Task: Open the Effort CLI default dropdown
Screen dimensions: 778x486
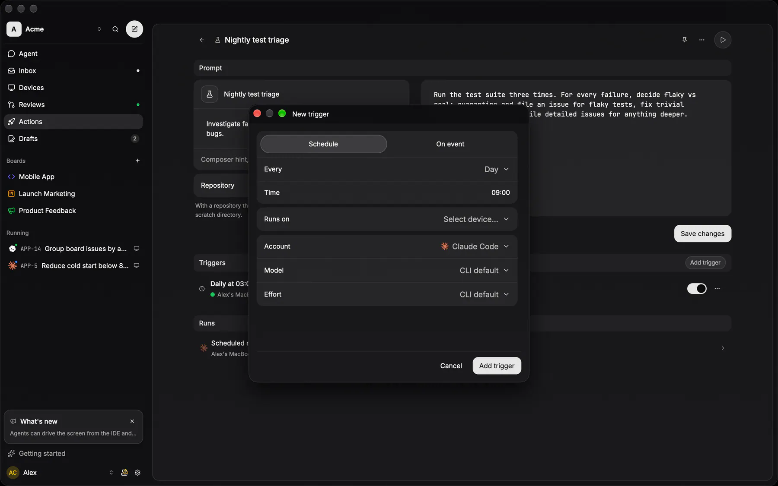Action: tap(485, 294)
